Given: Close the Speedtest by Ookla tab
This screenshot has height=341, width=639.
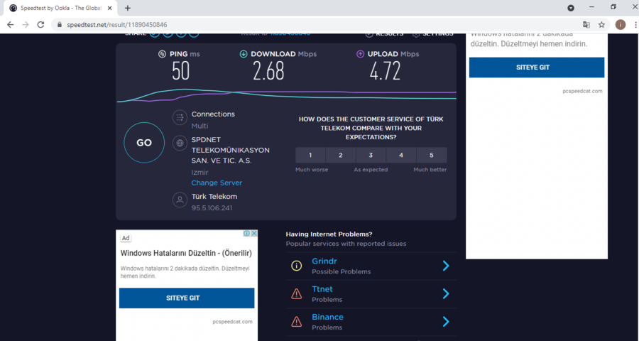Looking at the screenshot, I should click(109, 8).
